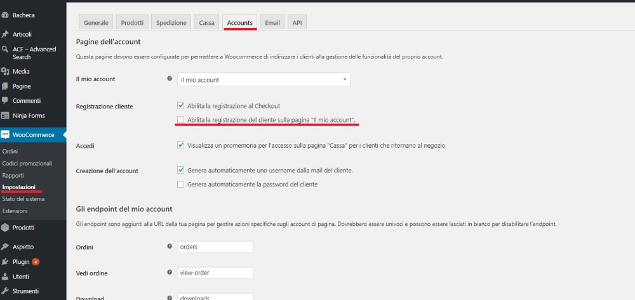Toggle Visualizza un promemoria per l'accesso checkbox
This screenshot has height=300, width=635.
point(180,145)
